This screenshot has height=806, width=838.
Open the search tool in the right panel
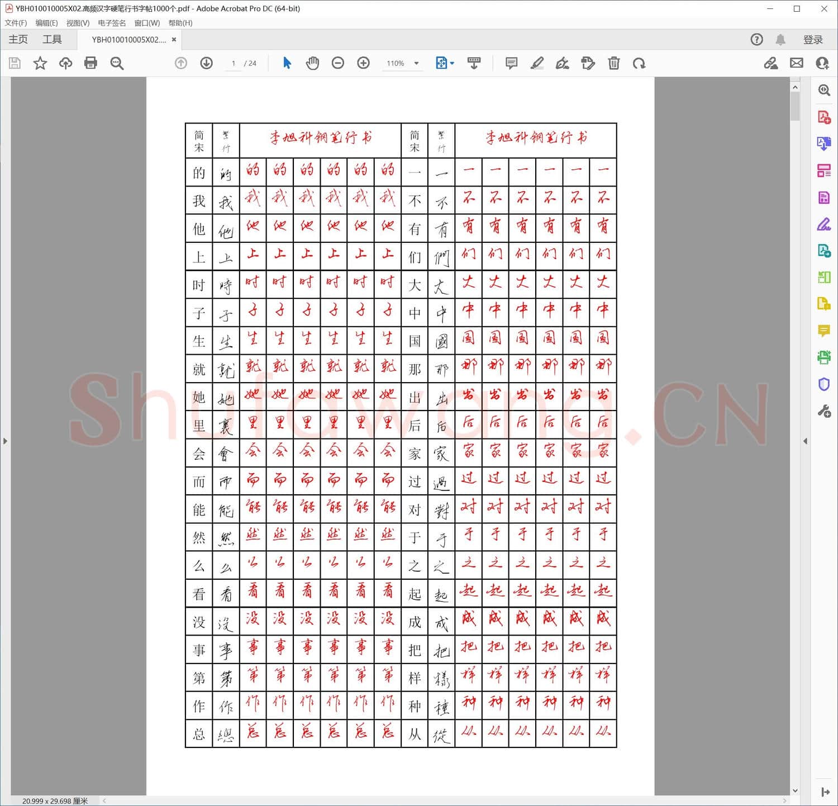[824, 90]
